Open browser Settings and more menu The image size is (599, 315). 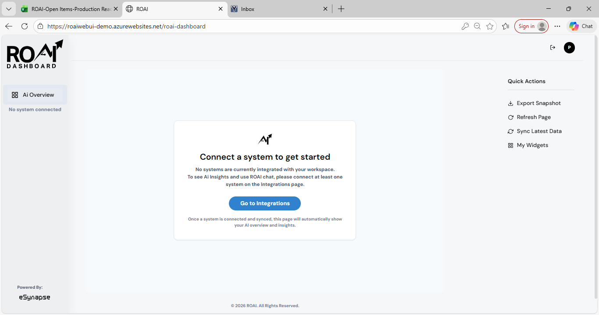tap(557, 26)
